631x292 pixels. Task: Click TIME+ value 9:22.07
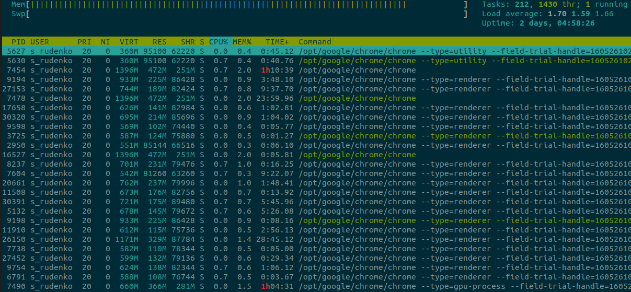[277, 173]
